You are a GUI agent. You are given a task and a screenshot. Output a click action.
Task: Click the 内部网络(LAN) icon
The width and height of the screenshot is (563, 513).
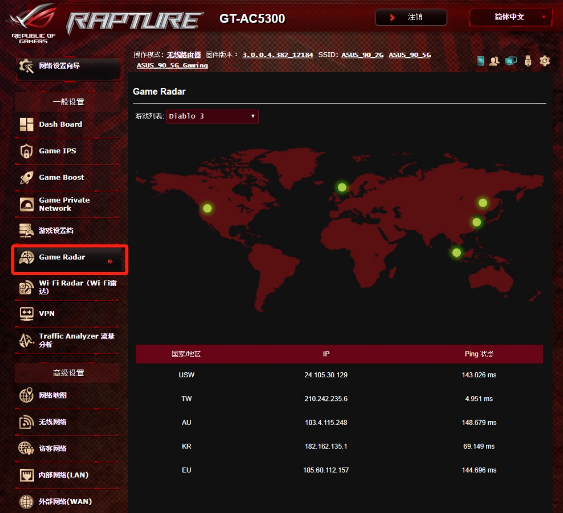pos(27,475)
